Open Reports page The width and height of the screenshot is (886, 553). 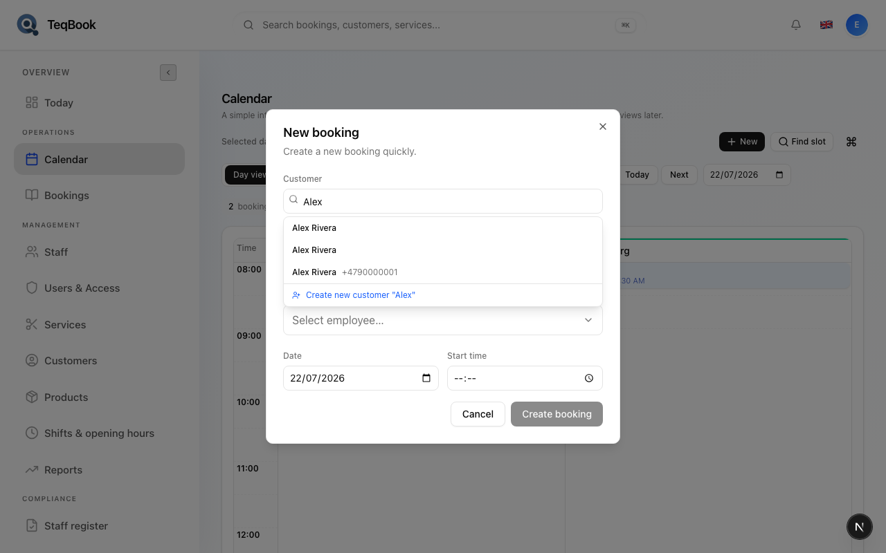click(x=99, y=470)
